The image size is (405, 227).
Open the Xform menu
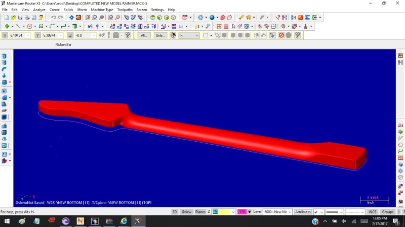82,10
